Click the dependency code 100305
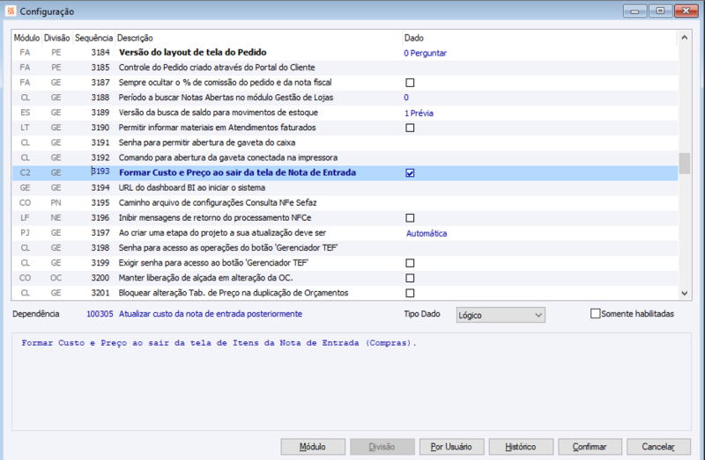Image resolution: width=705 pixels, height=460 pixels. coord(100,314)
